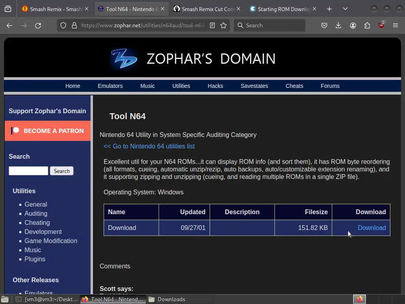405x304 pixels.
Task: Click the URL address bar
Action: (x=143, y=25)
